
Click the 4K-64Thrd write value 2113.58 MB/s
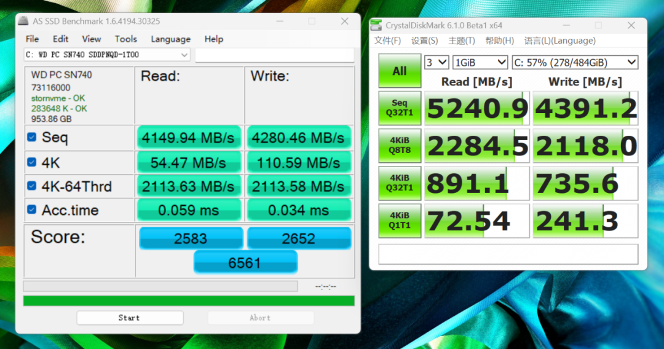[x=299, y=186]
